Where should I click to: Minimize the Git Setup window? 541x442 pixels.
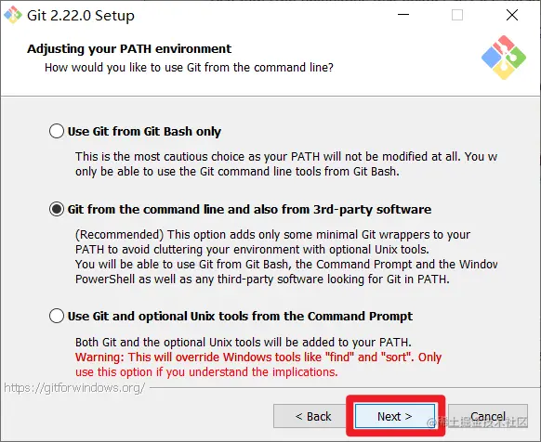coord(403,15)
